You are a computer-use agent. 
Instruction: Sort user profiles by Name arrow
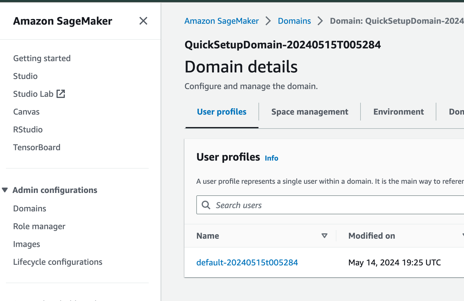pos(325,236)
